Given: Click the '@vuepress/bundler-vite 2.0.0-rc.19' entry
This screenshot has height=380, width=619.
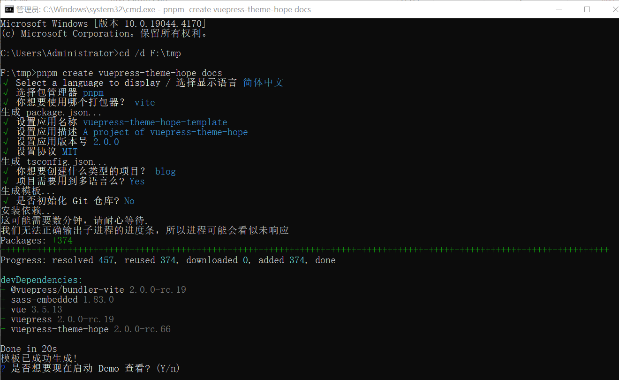Looking at the screenshot, I should coord(93,289).
